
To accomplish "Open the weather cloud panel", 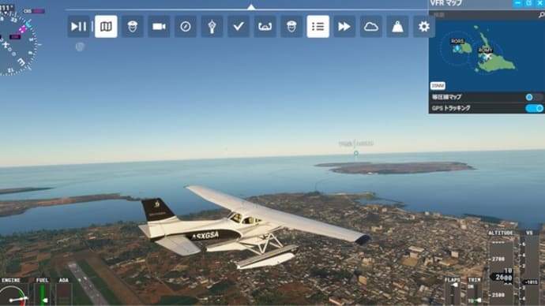I will tap(371, 26).
